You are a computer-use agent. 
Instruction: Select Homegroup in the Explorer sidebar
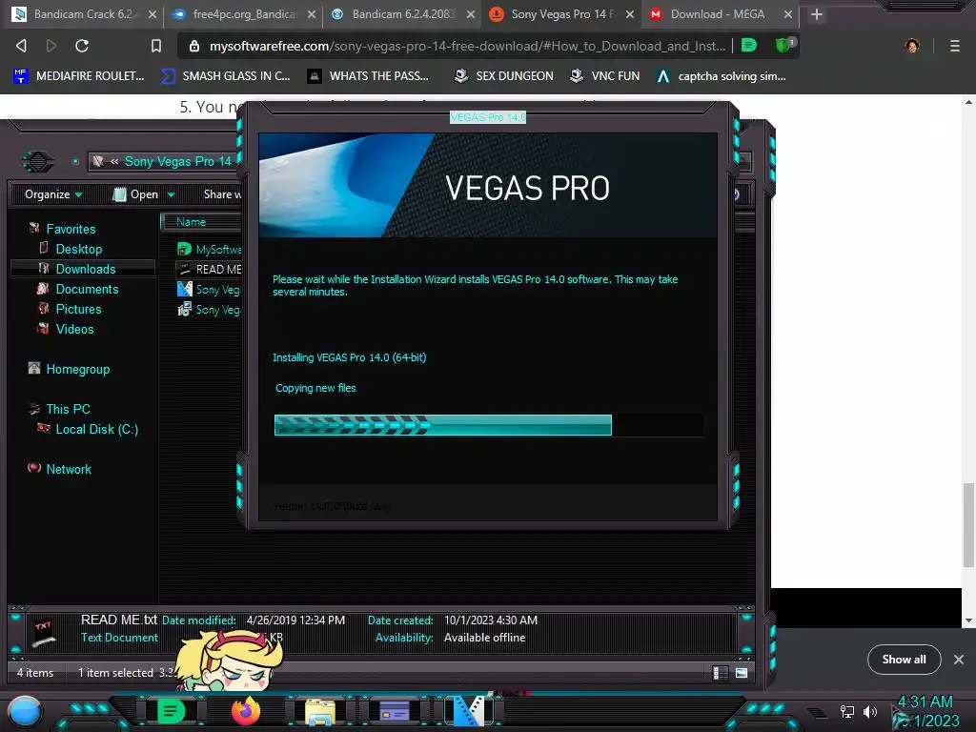(77, 369)
